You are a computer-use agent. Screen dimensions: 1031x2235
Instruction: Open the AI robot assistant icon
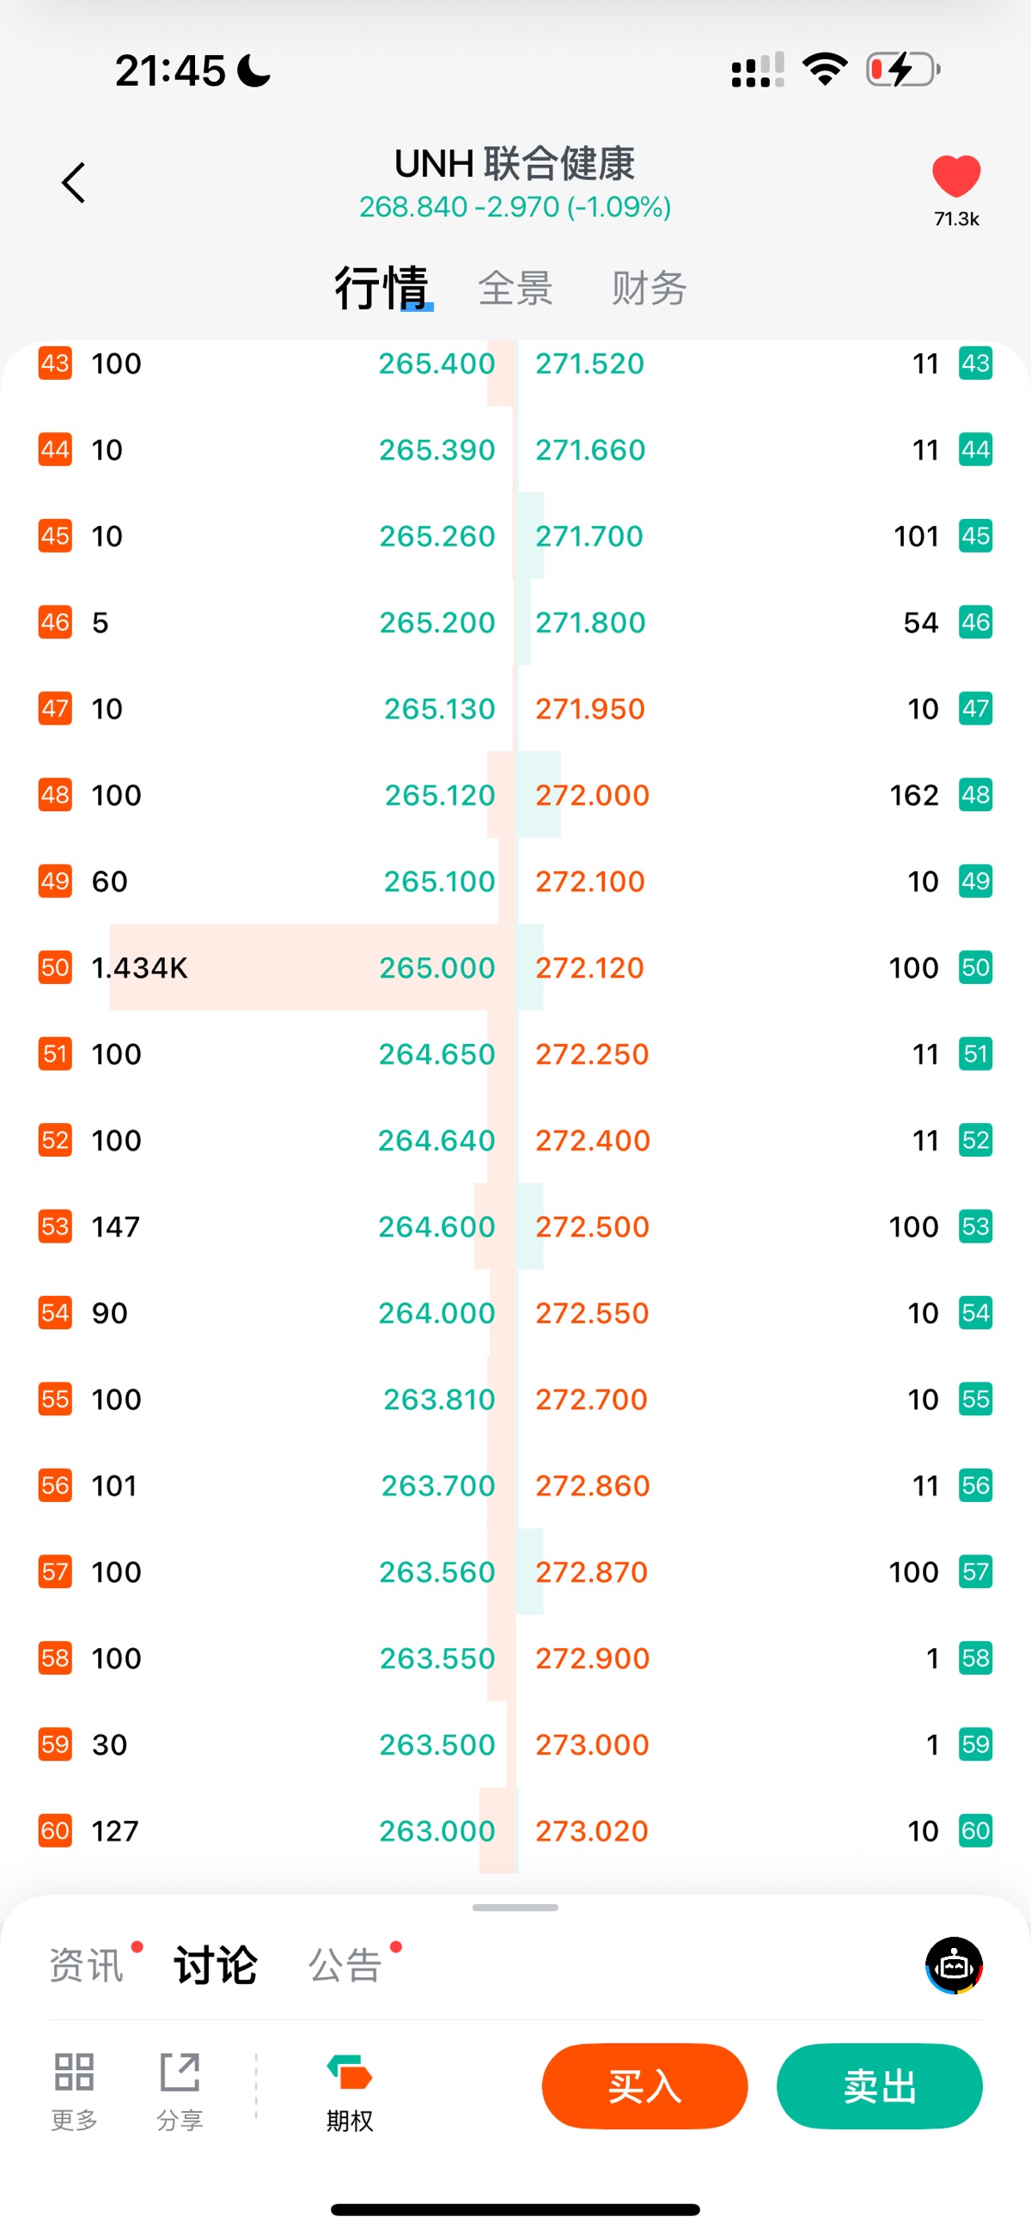tap(954, 1965)
